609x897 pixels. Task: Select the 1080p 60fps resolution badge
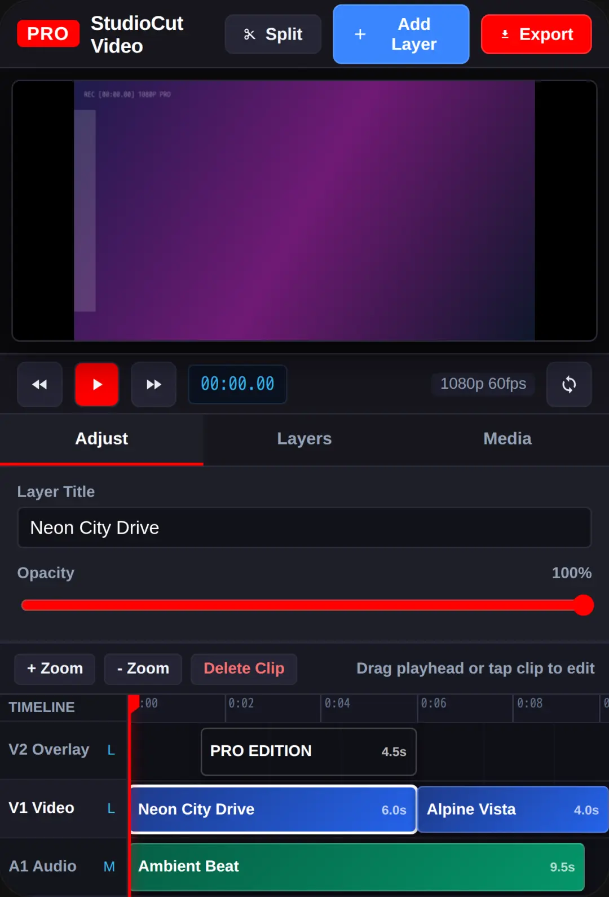pos(483,384)
